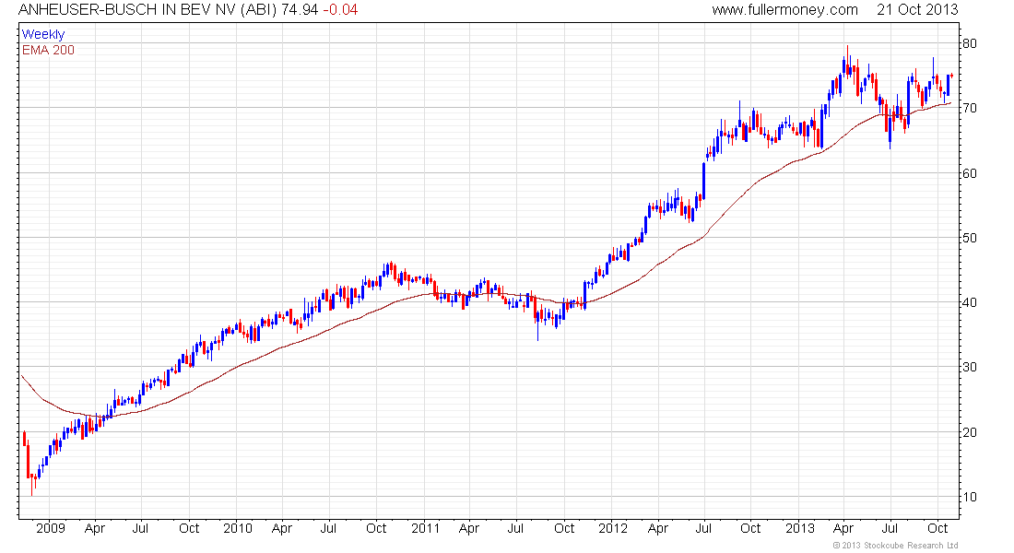The image size is (1014, 553).
Task: Click the 2009 year label on time axis
Action: [x=51, y=528]
